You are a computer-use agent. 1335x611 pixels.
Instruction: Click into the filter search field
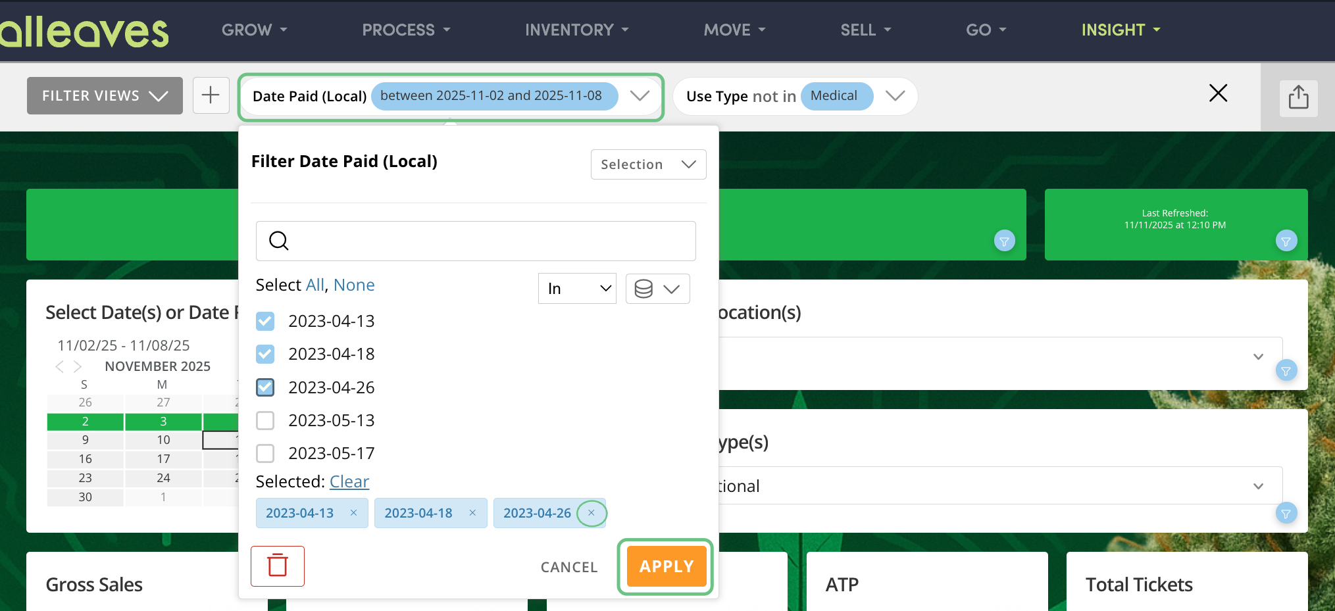[476, 241]
